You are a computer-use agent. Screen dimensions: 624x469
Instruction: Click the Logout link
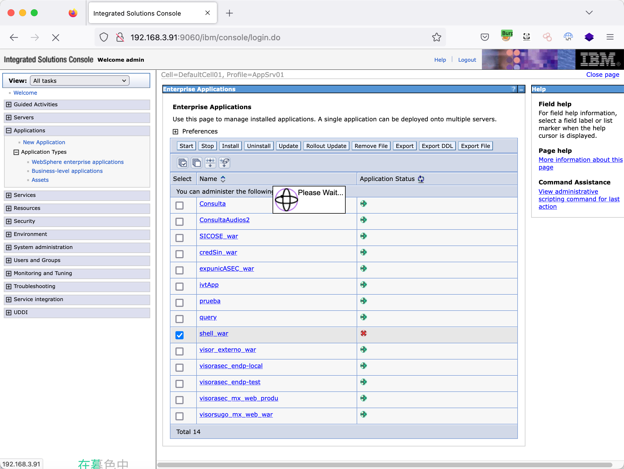coord(467,60)
